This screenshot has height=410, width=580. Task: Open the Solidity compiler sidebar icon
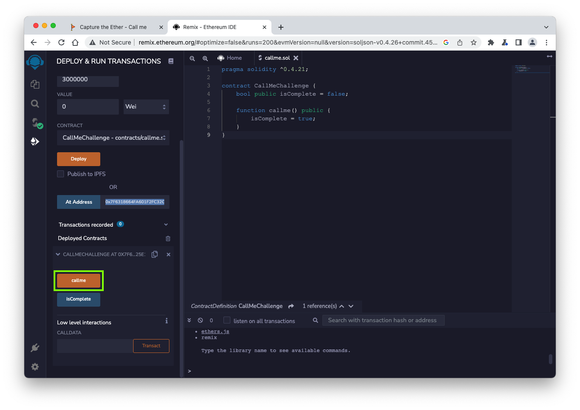(36, 123)
